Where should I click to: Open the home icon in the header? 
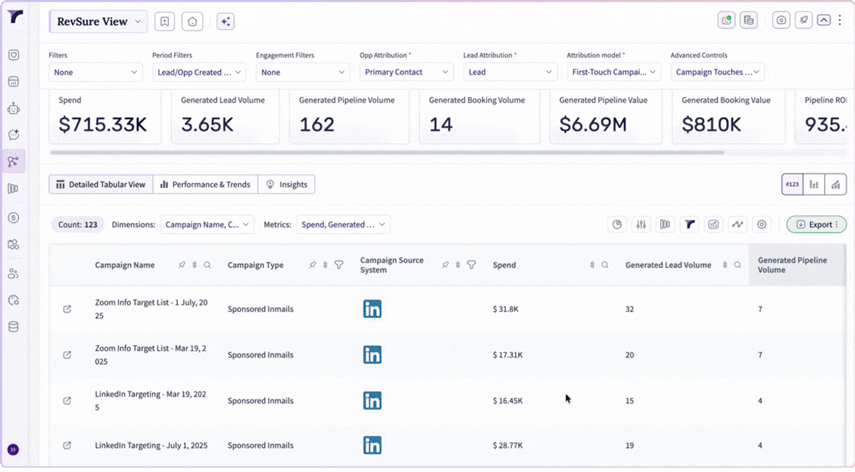(192, 21)
